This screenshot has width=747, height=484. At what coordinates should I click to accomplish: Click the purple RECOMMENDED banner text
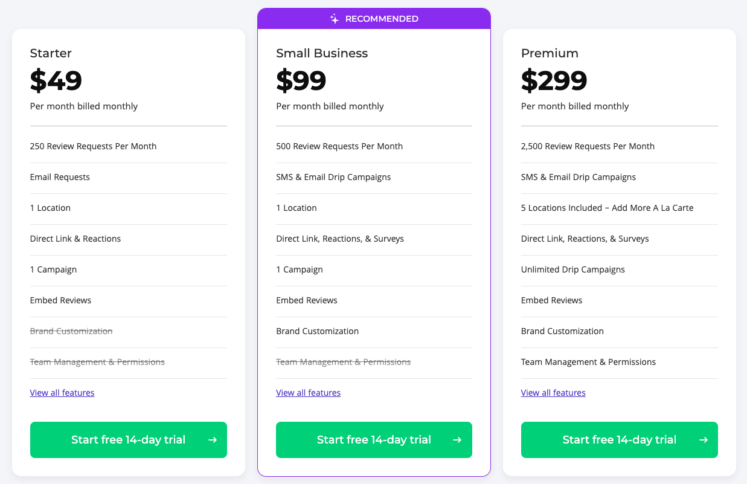pos(382,19)
